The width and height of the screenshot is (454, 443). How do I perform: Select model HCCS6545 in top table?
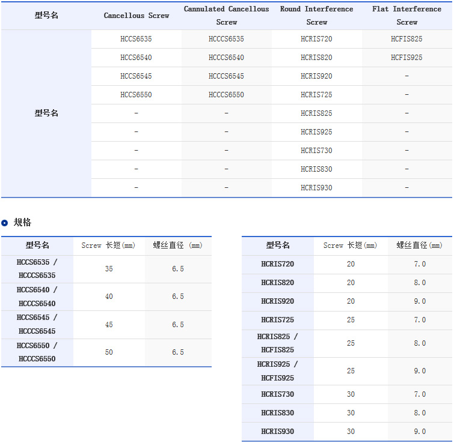136,76
